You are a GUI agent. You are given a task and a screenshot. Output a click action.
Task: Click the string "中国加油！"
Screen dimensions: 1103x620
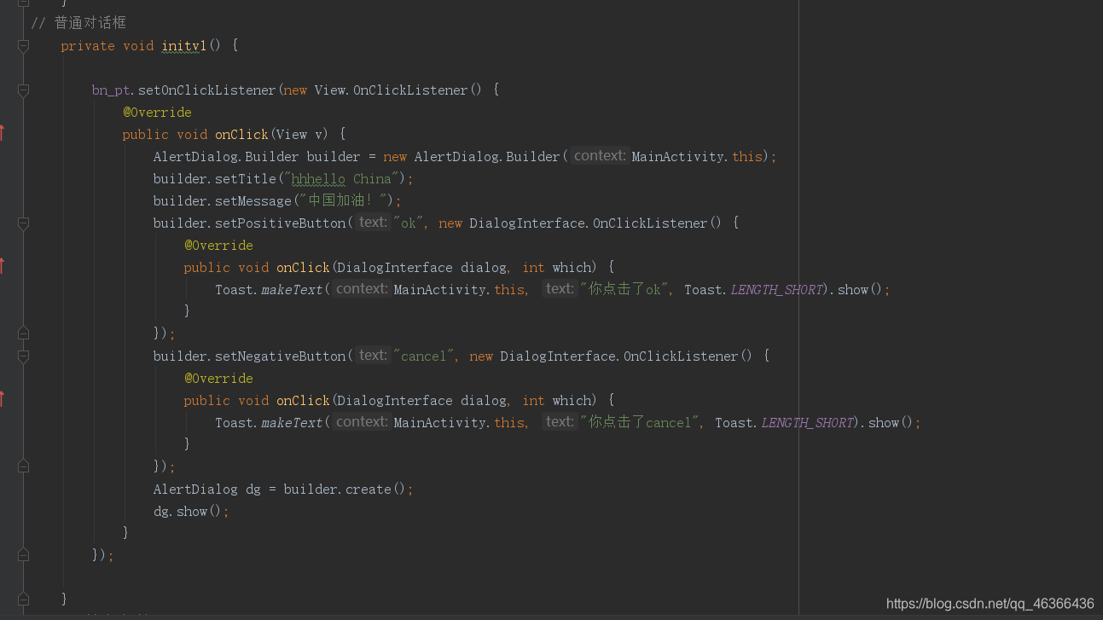[x=343, y=201]
